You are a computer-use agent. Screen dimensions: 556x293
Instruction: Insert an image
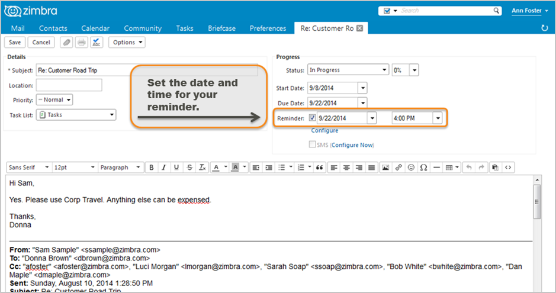tap(386, 168)
